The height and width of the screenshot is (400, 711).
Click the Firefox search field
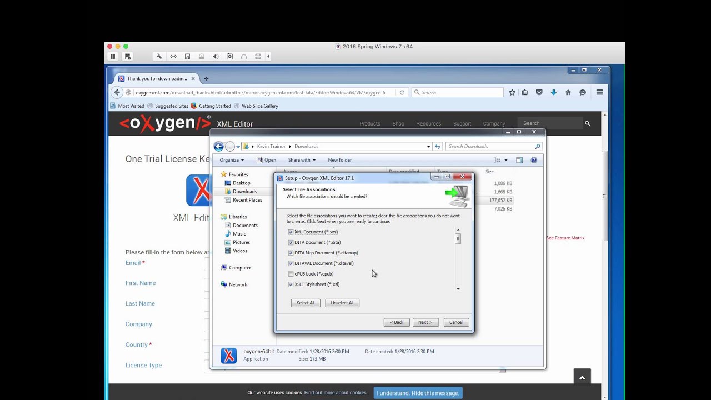[x=458, y=92]
